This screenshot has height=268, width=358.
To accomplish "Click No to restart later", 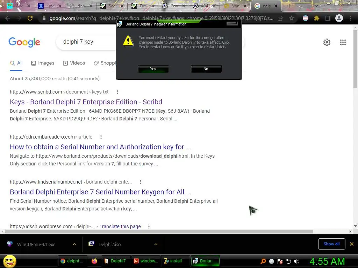I will [x=206, y=69].
